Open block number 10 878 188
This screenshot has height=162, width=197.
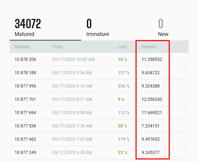click(25, 73)
